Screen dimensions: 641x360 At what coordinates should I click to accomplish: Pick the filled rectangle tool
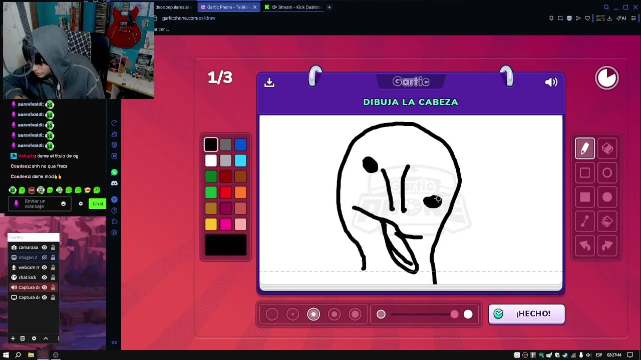(585, 197)
